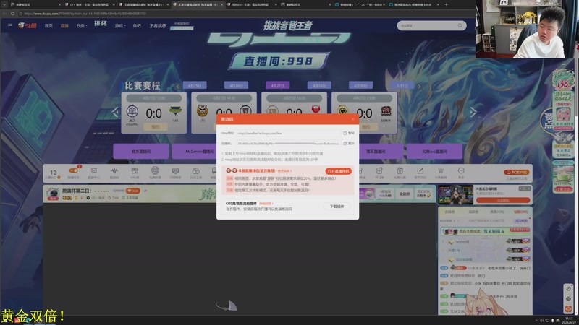Open a new browser tab with plus button
This screenshot has width=579, height=325.
(446, 4)
